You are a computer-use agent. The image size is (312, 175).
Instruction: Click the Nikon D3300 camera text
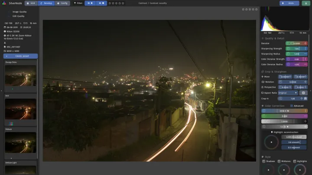click(x=13, y=32)
